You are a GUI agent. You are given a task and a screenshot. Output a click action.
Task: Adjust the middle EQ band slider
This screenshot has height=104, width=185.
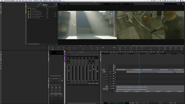click(x=56, y=88)
